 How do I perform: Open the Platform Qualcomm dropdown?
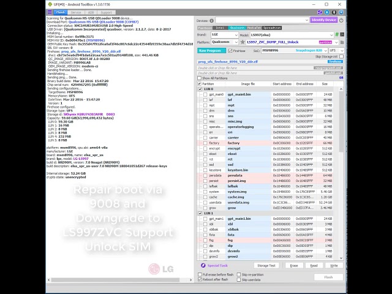pos(225,42)
